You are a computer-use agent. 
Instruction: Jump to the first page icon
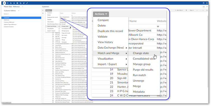(x=197, y=10)
